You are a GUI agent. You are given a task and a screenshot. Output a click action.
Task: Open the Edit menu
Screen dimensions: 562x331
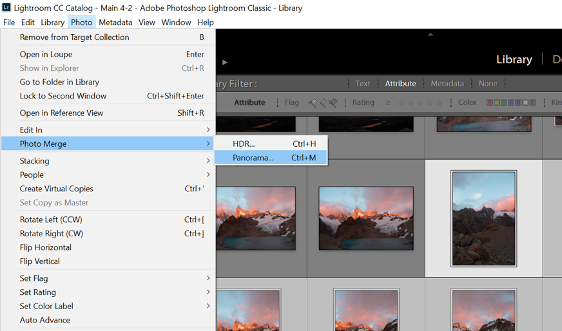click(x=28, y=22)
